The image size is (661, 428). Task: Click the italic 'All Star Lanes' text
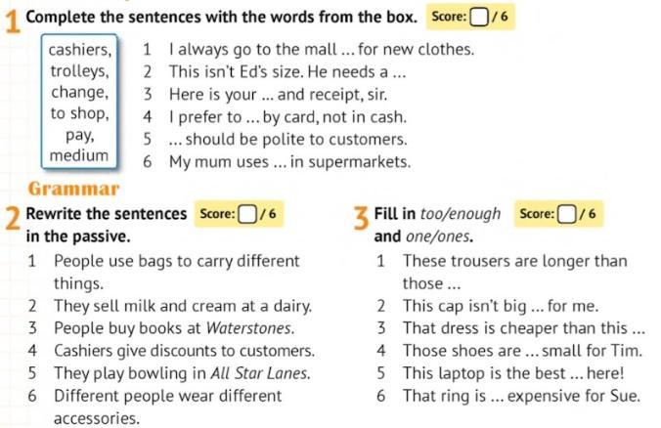click(x=260, y=373)
